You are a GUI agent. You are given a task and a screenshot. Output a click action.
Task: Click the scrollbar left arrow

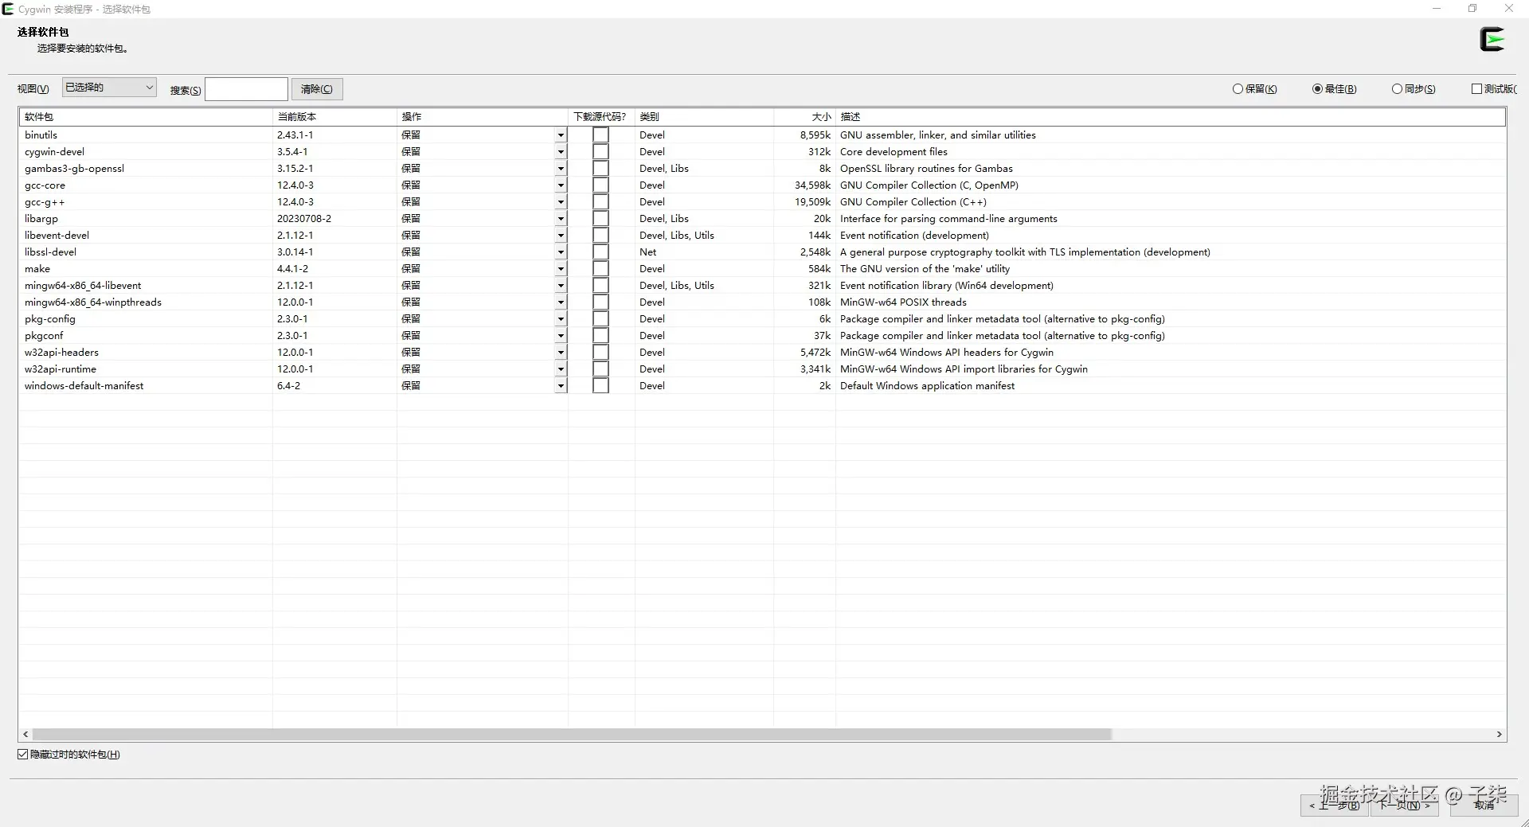point(25,735)
